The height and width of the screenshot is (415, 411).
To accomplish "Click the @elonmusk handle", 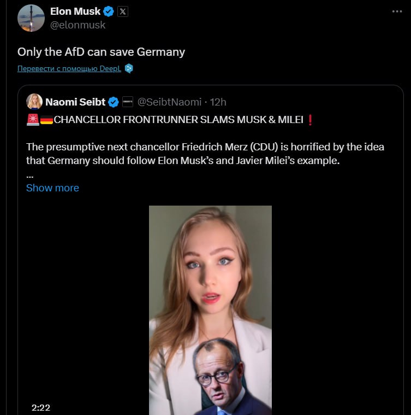I will coord(78,25).
